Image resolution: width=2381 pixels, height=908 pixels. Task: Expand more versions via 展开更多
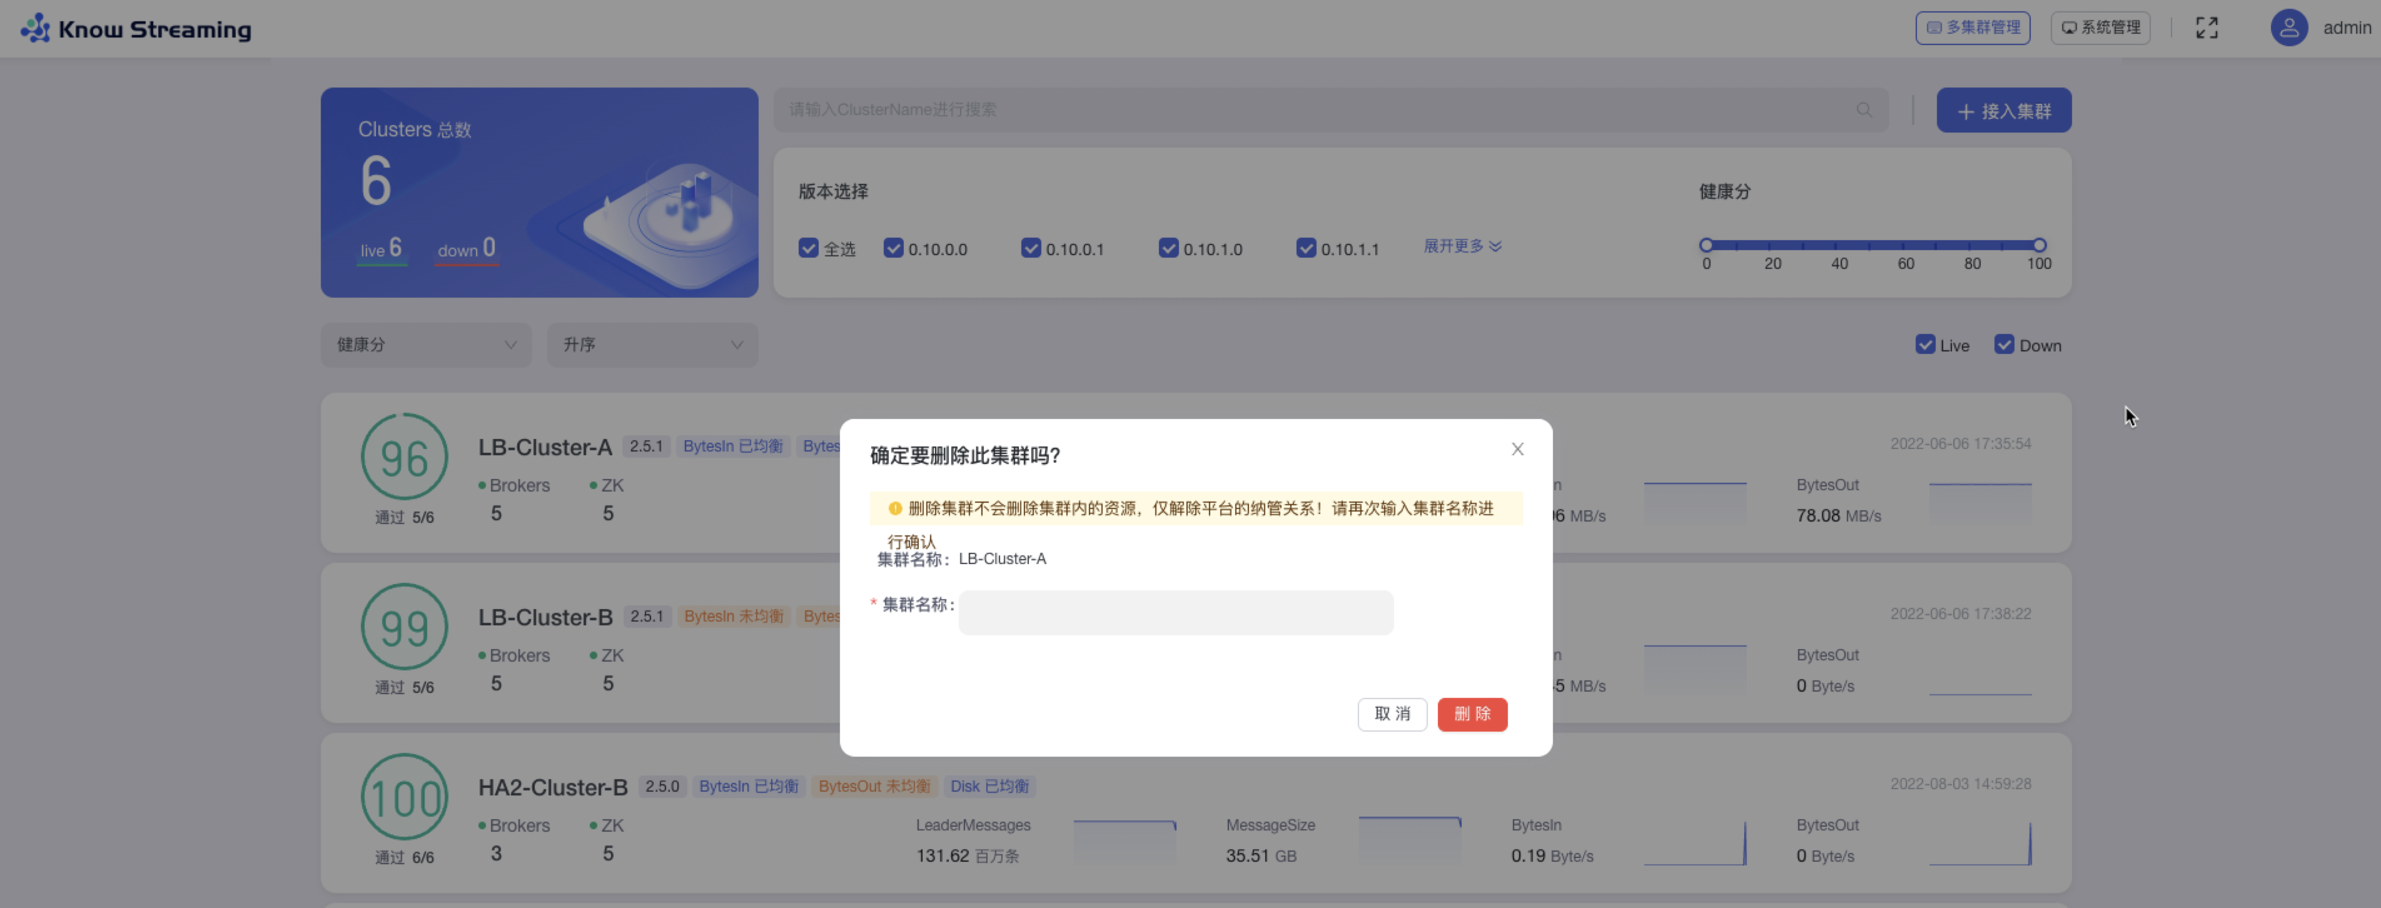click(x=1462, y=246)
